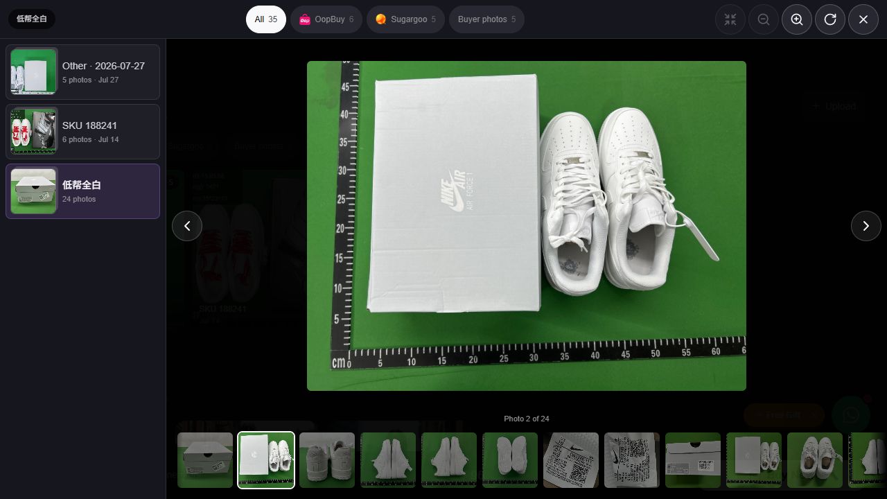
Task: Click the 低帮全白 title badge
Action: tap(32, 19)
